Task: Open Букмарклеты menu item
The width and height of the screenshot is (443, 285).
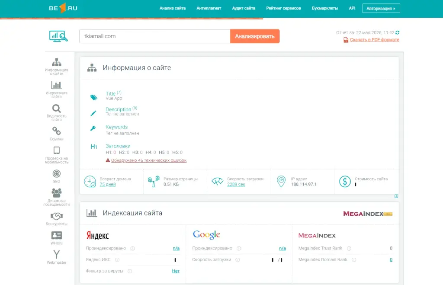Action: click(325, 8)
